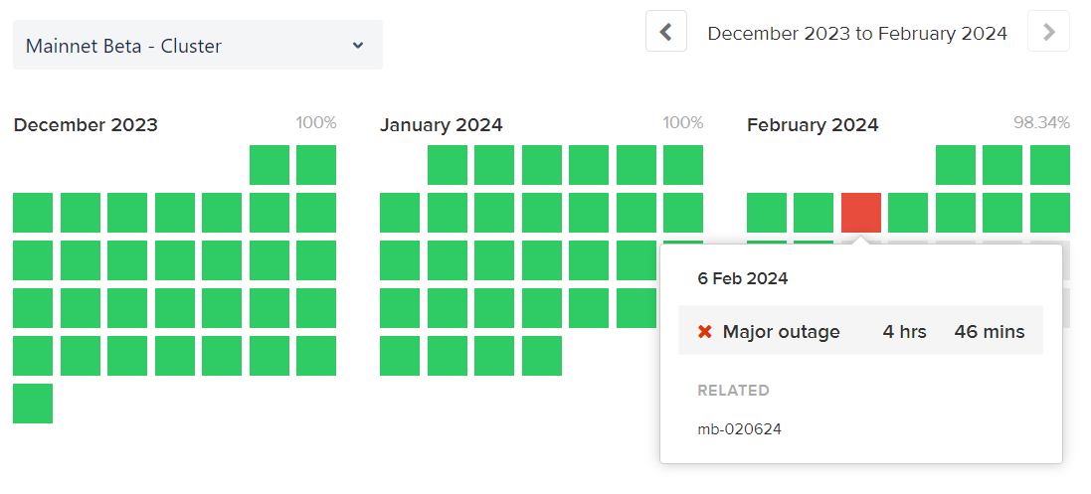The width and height of the screenshot is (1091, 494).
Task: Select the 7 February 2024 green square
Action: point(908,213)
